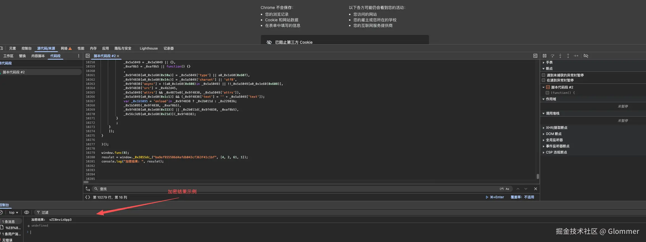Select the 1 条消息 console sidebar item
The image size is (646, 242).
pyautogui.click(x=11, y=222)
